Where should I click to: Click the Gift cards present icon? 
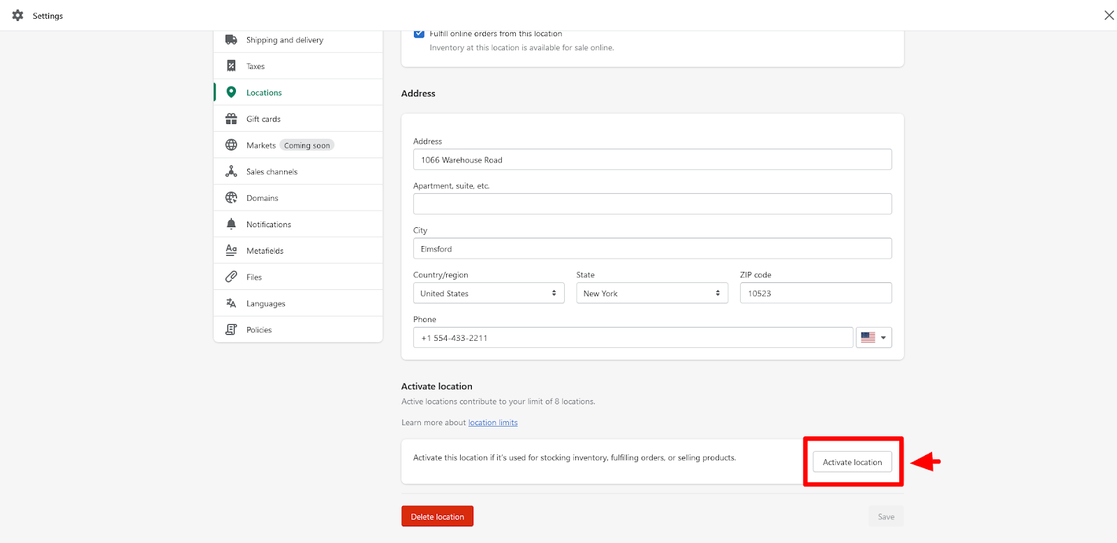pos(231,119)
